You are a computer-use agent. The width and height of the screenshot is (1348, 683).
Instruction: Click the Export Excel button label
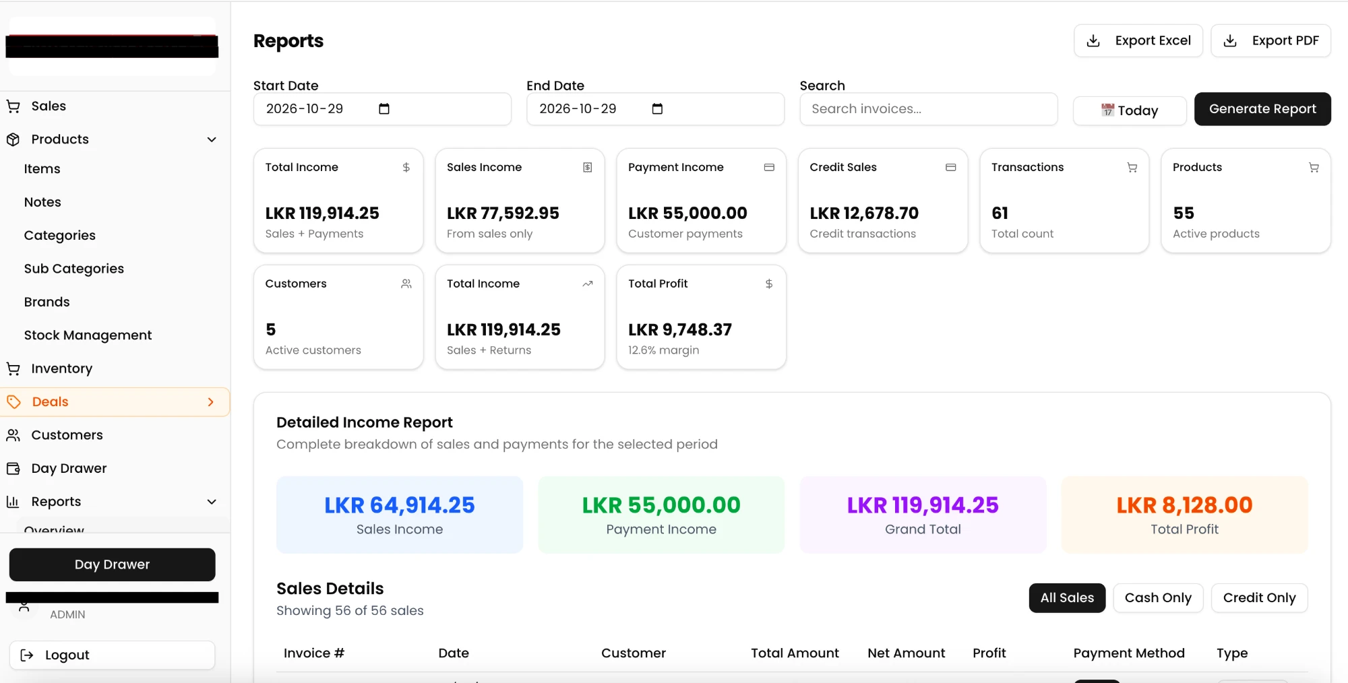[1153, 41]
